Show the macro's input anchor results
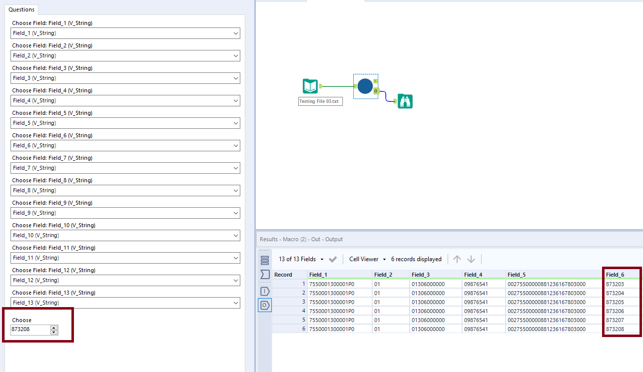This screenshot has height=372, width=643. pyautogui.click(x=265, y=291)
